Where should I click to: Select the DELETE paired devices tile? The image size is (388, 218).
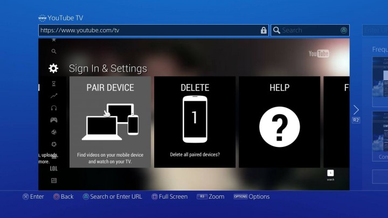(195, 122)
